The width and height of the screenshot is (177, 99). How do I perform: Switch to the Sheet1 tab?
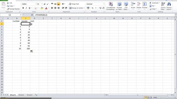[x=13, y=95]
